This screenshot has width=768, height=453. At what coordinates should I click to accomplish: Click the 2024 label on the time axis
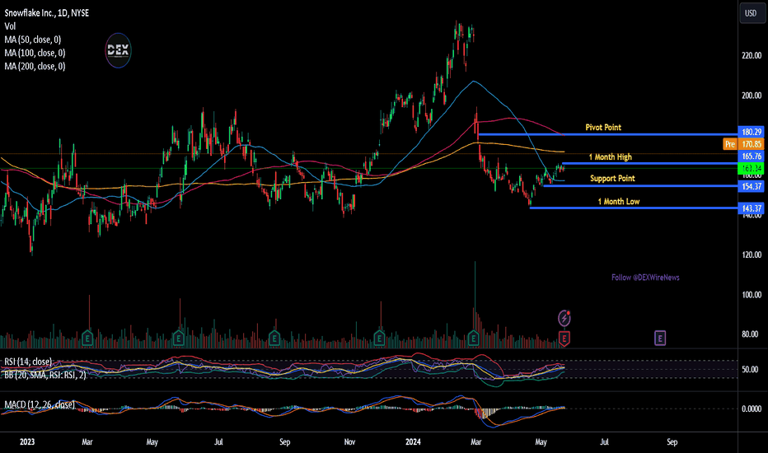[413, 441]
